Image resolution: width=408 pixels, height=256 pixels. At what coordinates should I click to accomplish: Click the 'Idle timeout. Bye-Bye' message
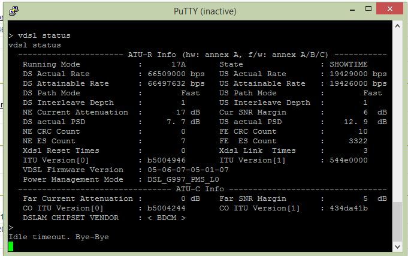coord(59,237)
